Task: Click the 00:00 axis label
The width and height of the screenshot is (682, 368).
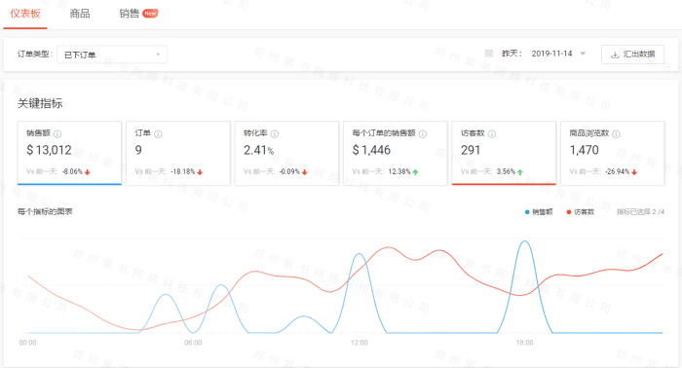Action: pyautogui.click(x=28, y=343)
